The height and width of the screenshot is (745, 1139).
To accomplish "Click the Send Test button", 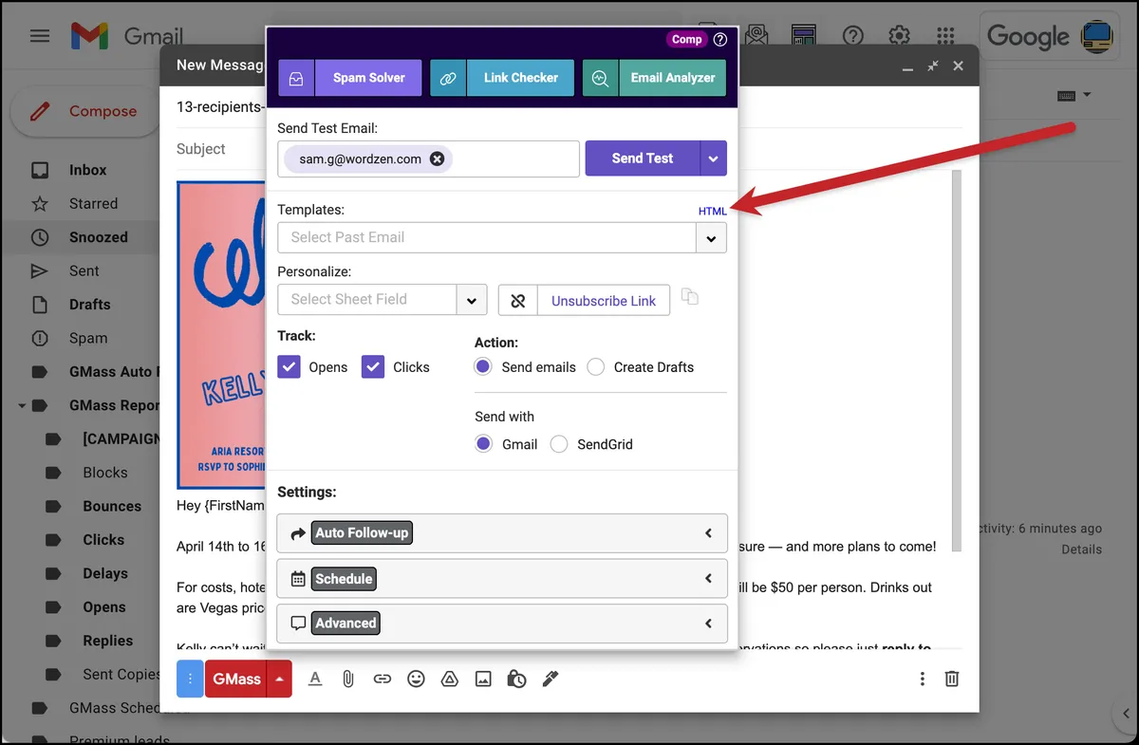I will pyautogui.click(x=643, y=158).
